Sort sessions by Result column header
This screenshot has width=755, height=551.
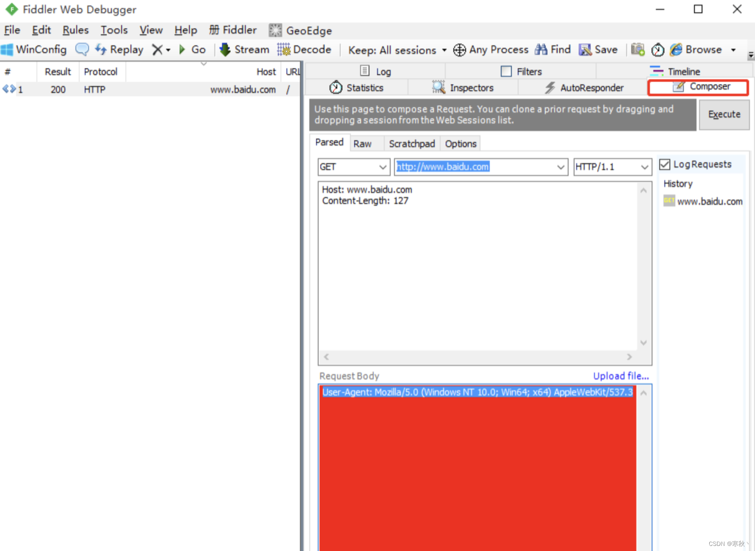pyautogui.click(x=58, y=72)
